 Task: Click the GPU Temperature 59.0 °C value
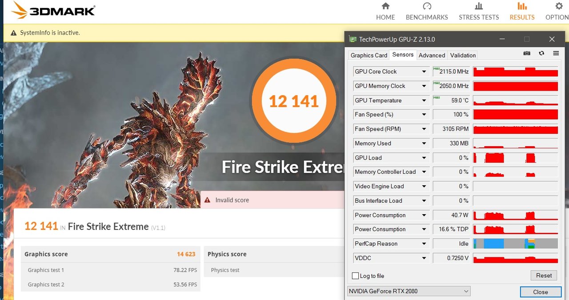(451, 100)
